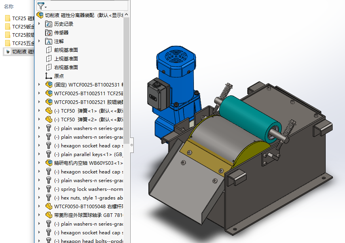
Task: Click the 历史记录 history folder icon
Action: (x=49, y=24)
